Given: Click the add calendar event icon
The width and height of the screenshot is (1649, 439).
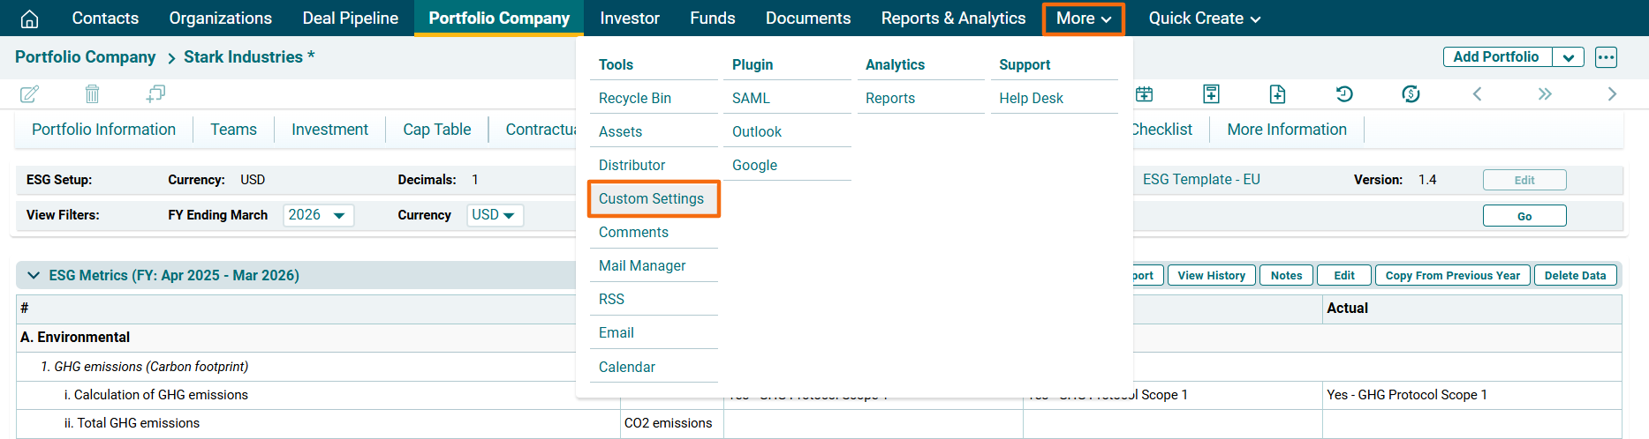Looking at the screenshot, I should 1145,93.
